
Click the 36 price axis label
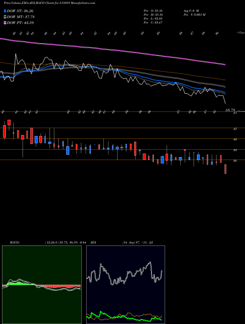(235, 161)
